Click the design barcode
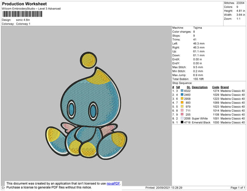 (22, 14)
